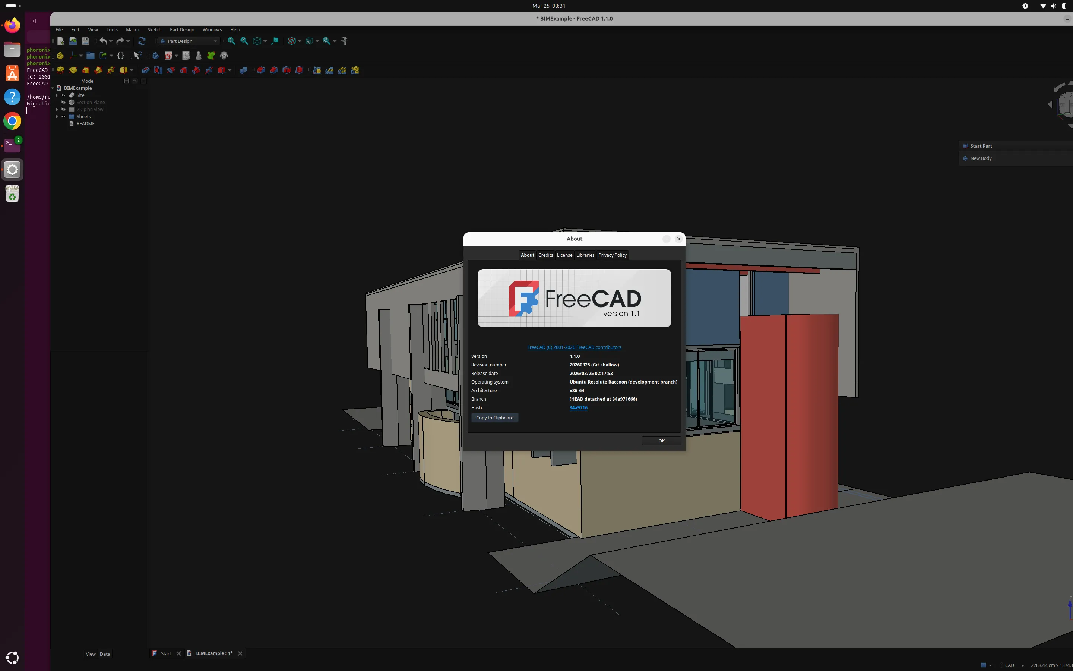Viewport: 1073px width, 671px height.
Task: Expand the Site tree node
Action: (x=57, y=95)
